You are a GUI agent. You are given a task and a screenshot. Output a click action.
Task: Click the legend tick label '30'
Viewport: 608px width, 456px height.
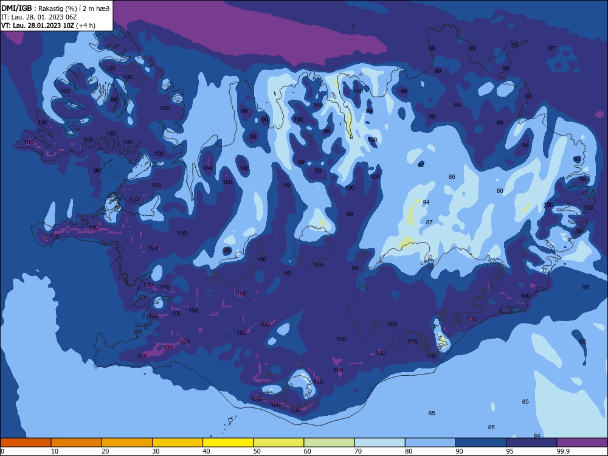[x=156, y=451]
